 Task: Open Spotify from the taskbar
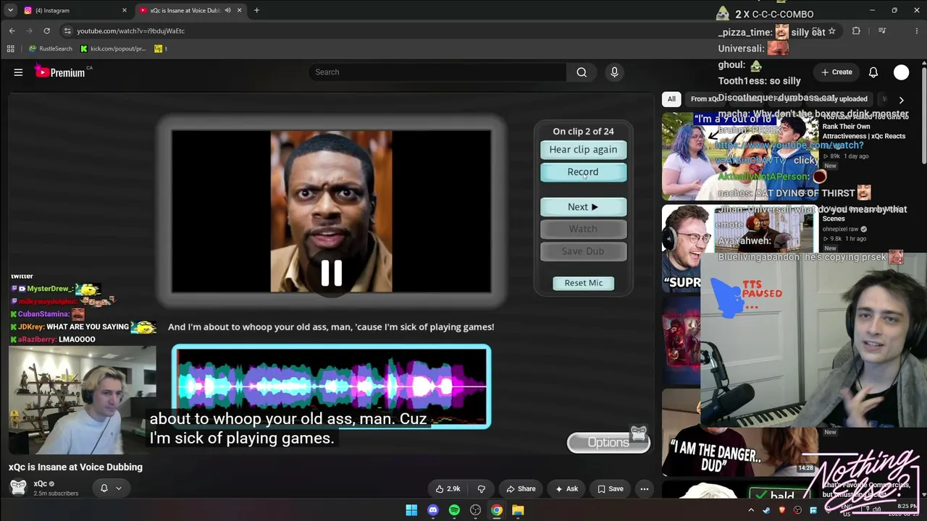coord(454,510)
